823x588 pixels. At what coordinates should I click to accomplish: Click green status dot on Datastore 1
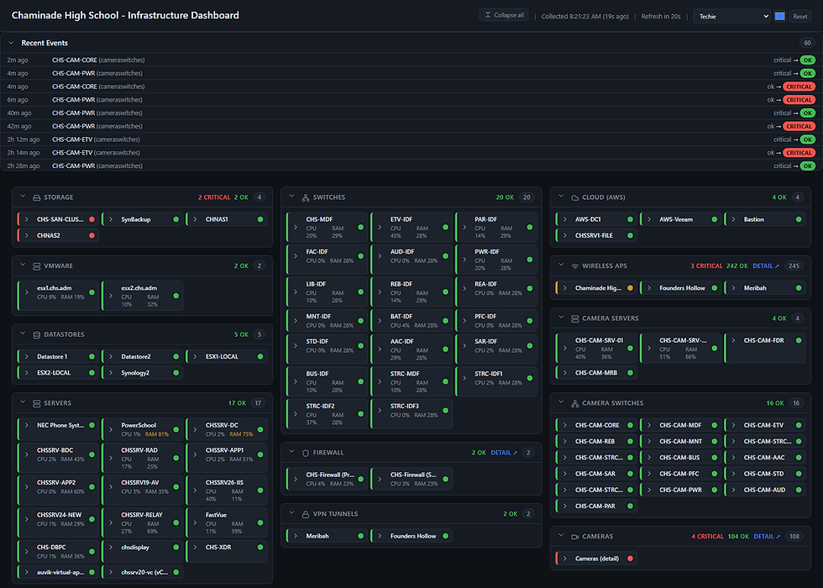pos(92,357)
